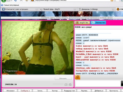Click the Подключено status on the video

(x=10, y=71)
